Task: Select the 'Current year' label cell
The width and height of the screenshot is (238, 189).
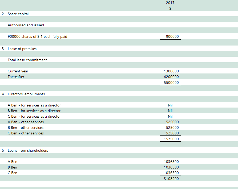Action: [x=18, y=71]
